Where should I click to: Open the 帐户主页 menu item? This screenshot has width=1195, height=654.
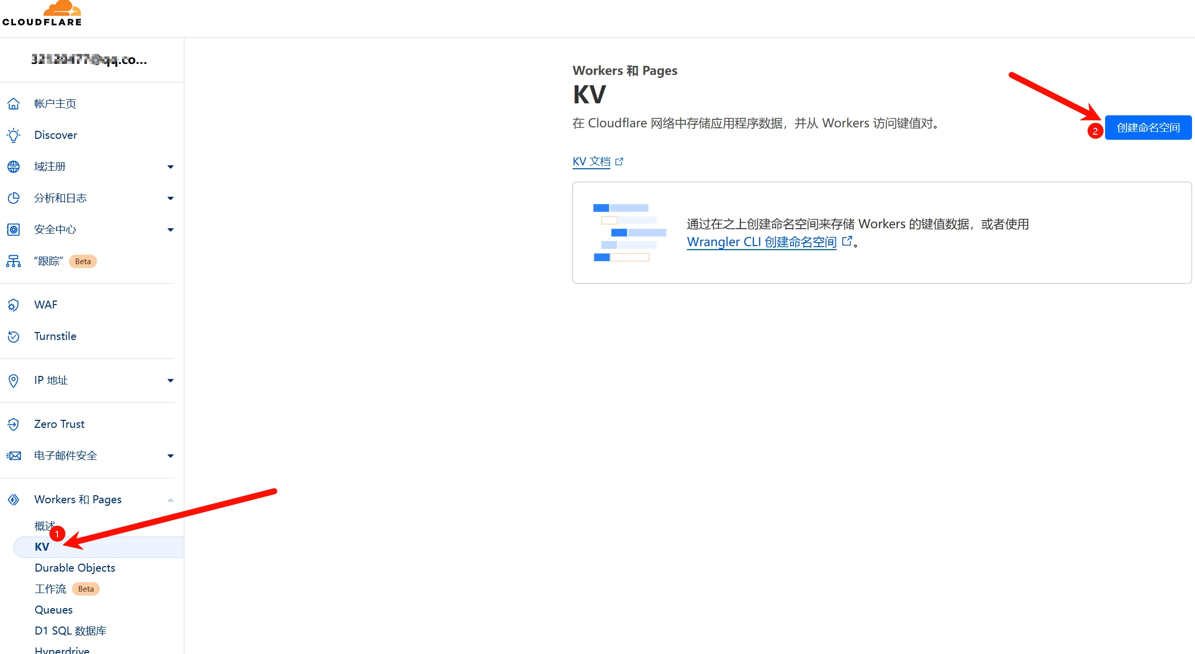55,104
